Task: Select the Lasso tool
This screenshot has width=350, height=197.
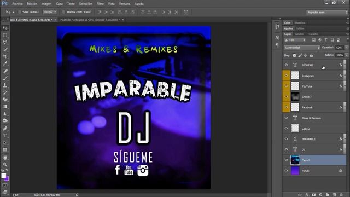Action: point(5,43)
